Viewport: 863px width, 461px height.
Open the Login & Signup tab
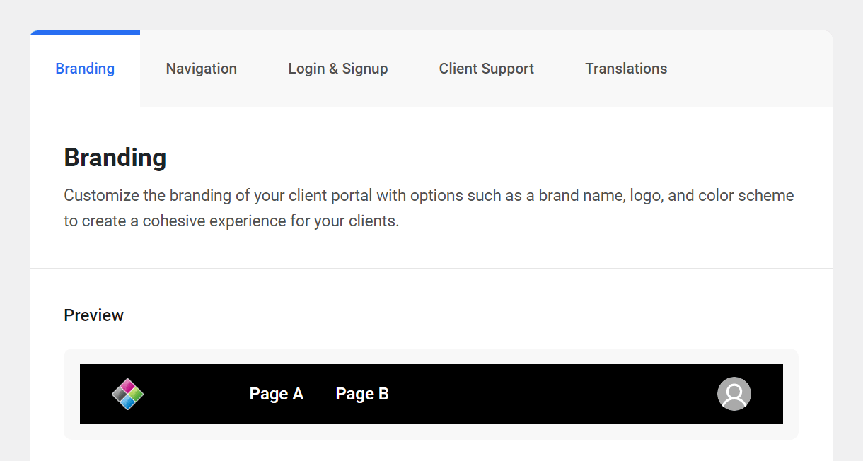click(338, 69)
